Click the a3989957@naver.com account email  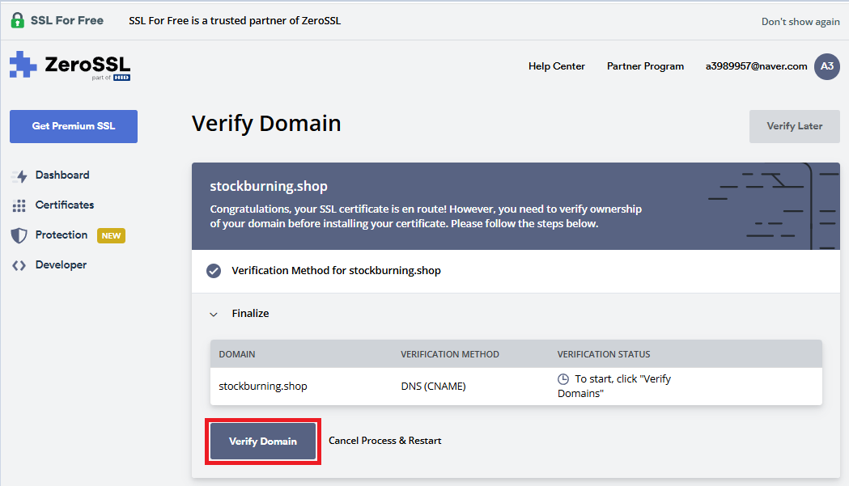point(756,66)
